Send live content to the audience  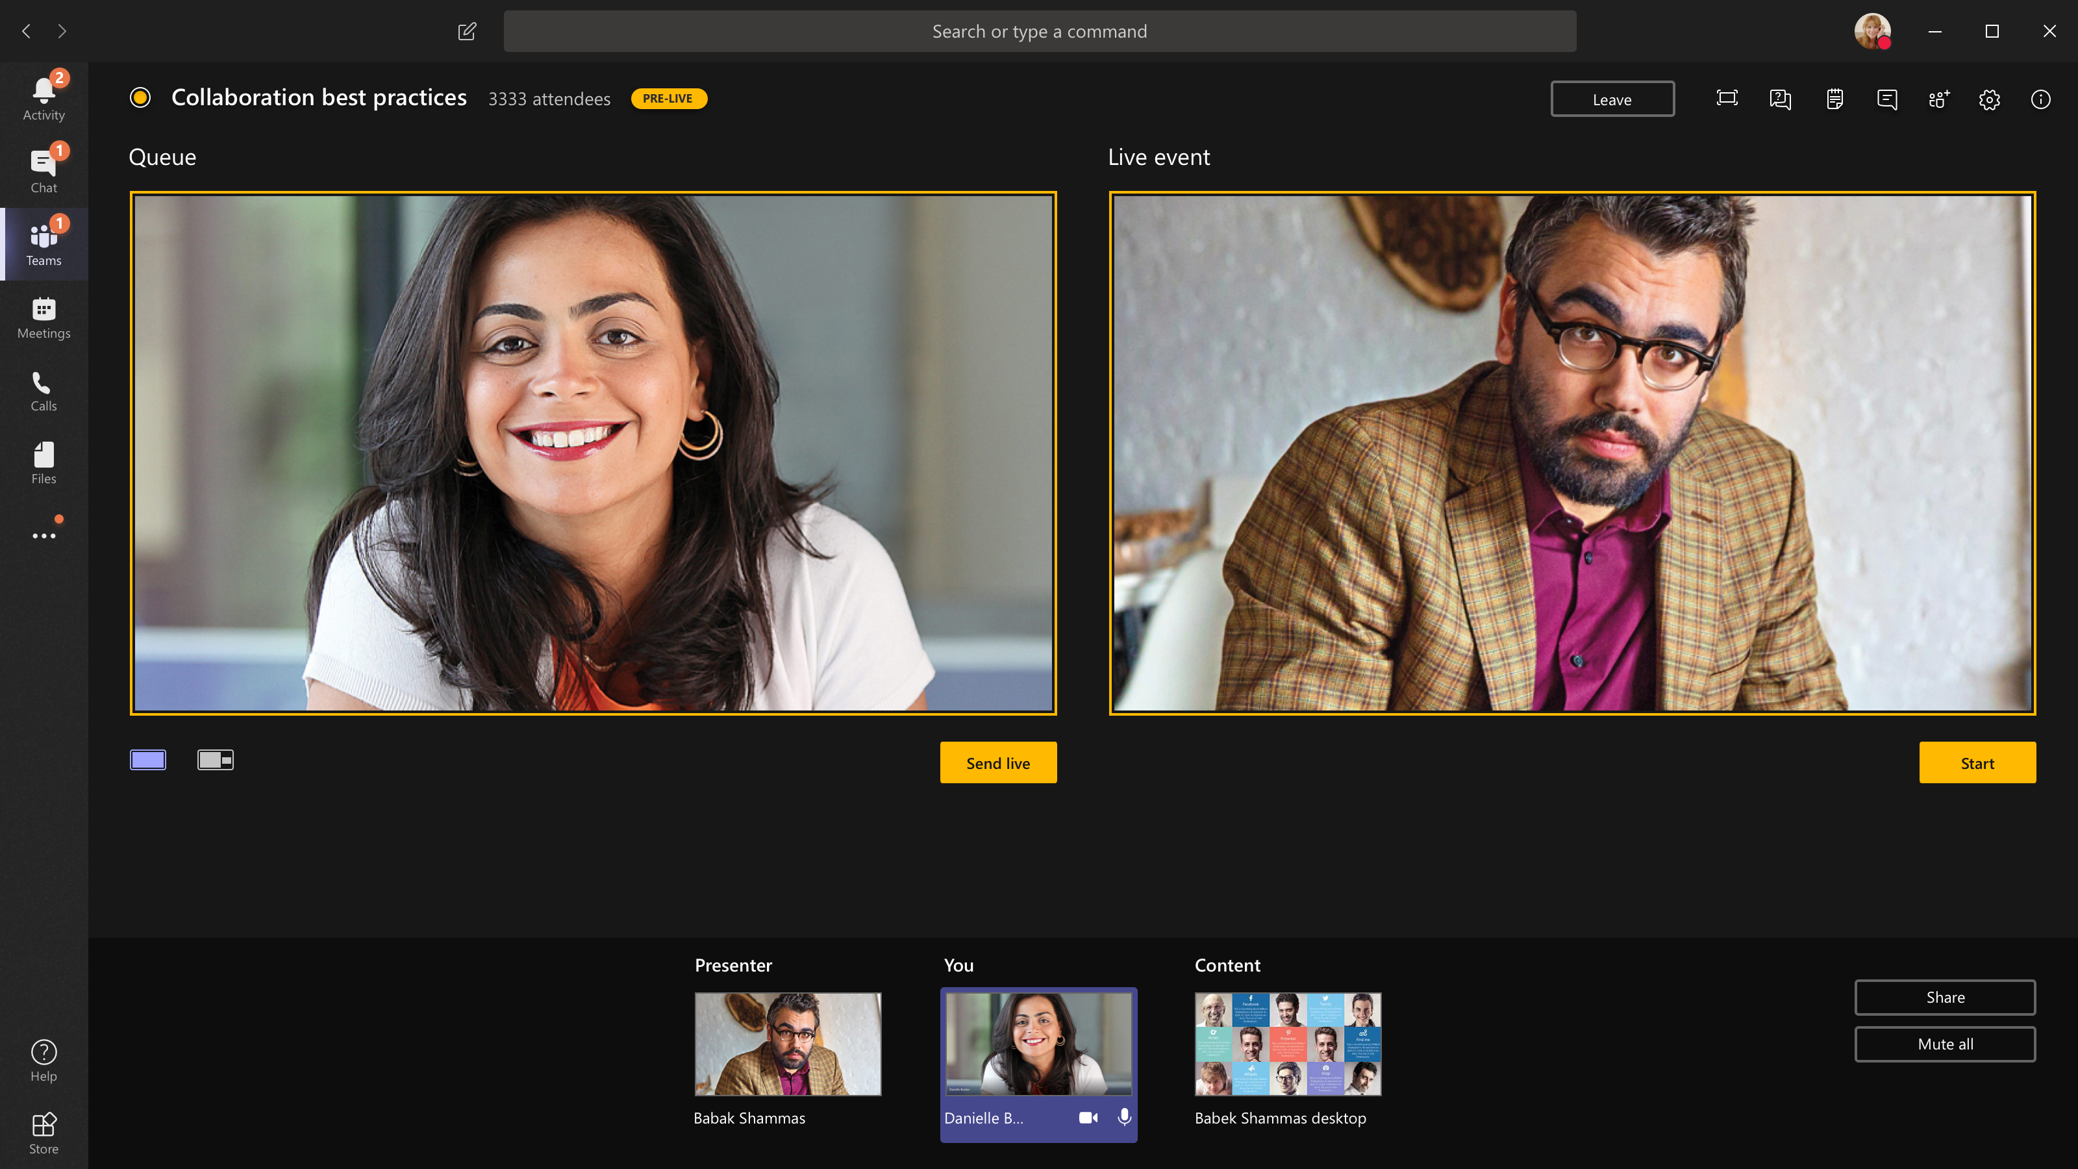pos(997,762)
